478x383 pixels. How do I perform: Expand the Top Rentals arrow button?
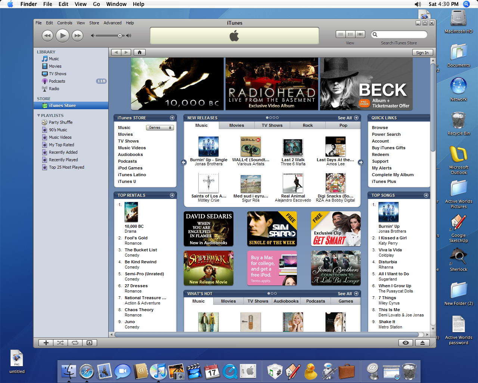click(x=172, y=195)
